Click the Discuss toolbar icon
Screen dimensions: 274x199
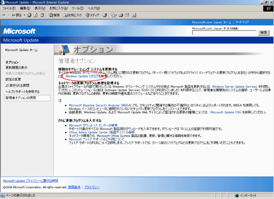pos(134,15)
